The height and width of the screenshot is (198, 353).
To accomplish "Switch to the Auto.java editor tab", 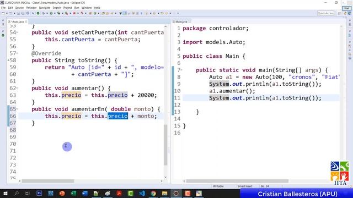I will point(17,22).
